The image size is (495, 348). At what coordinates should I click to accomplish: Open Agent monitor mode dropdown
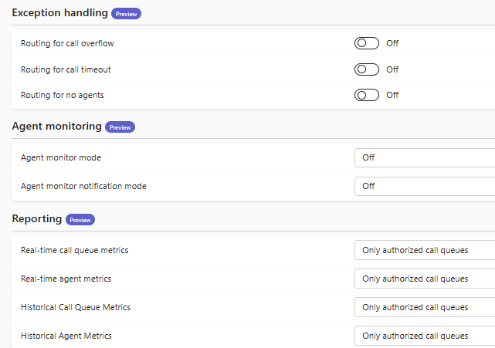[x=425, y=157]
